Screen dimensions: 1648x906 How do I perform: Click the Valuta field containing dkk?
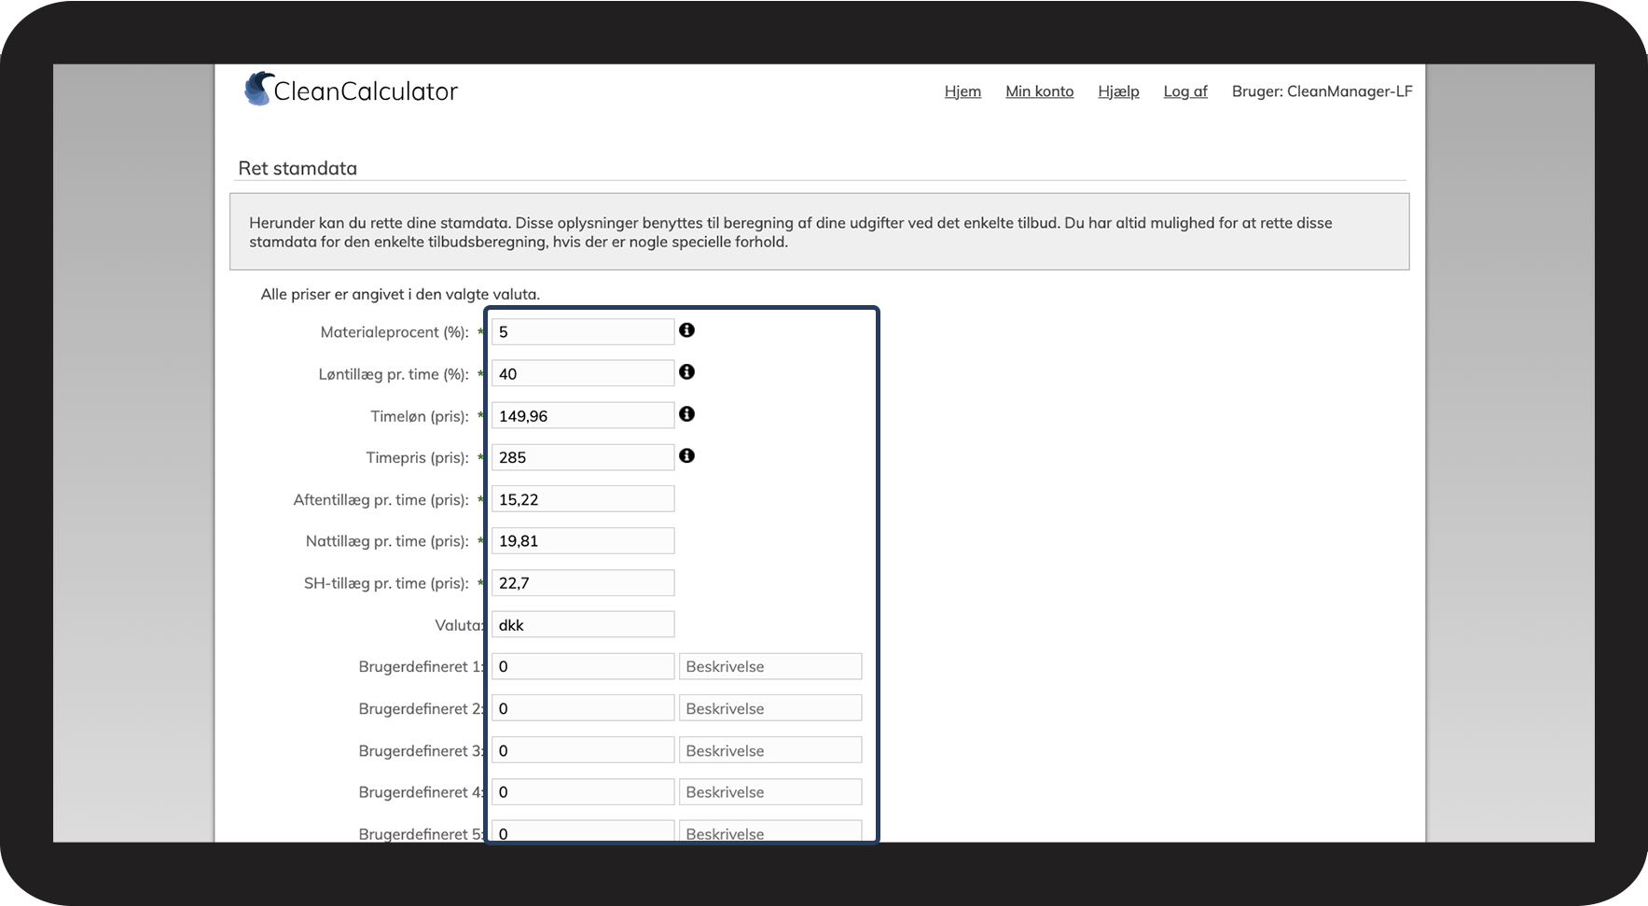(582, 625)
